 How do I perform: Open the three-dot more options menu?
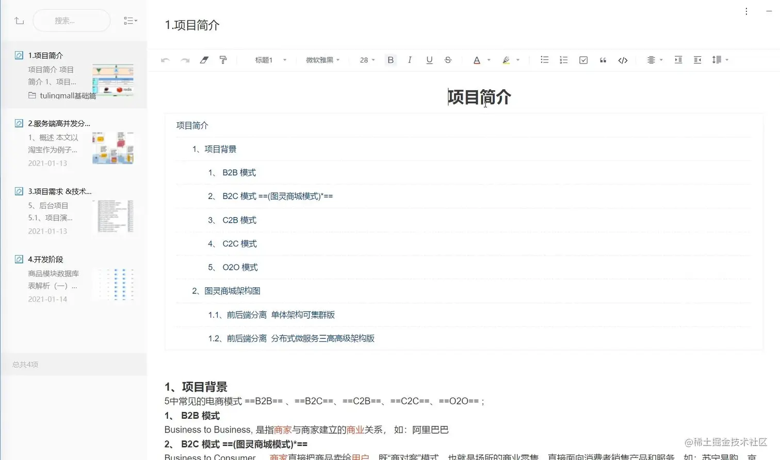pyautogui.click(x=746, y=11)
